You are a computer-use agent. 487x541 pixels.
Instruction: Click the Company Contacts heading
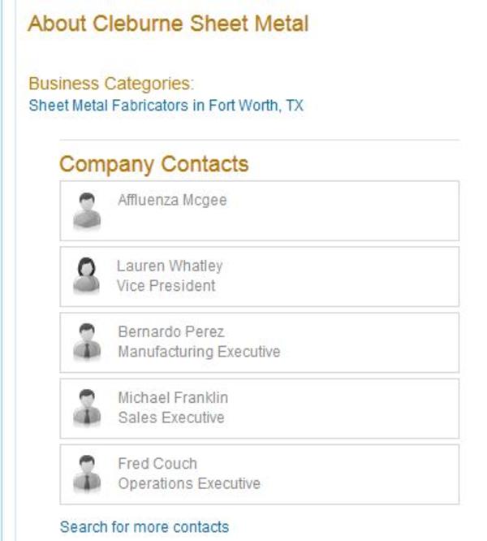[x=154, y=164]
